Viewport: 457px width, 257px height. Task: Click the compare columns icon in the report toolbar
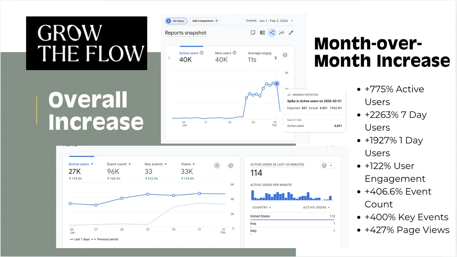point(262,33)
